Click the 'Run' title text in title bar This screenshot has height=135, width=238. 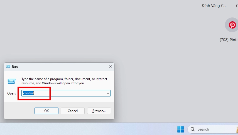click(15, 67)
